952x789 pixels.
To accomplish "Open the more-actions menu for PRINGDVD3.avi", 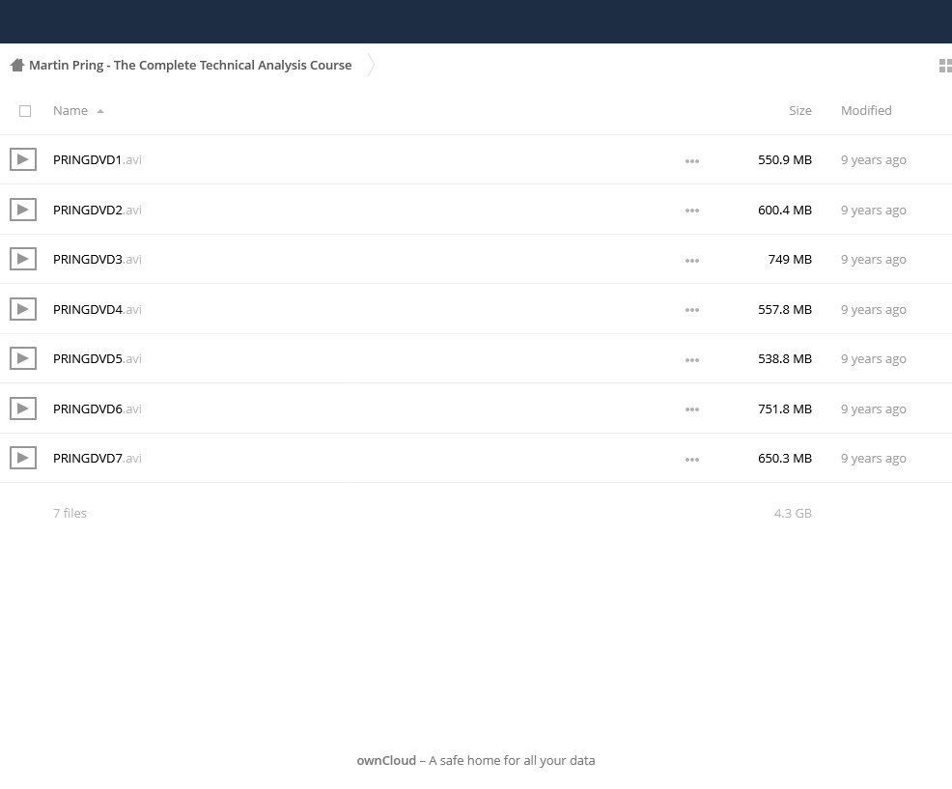I will point(692,261).
